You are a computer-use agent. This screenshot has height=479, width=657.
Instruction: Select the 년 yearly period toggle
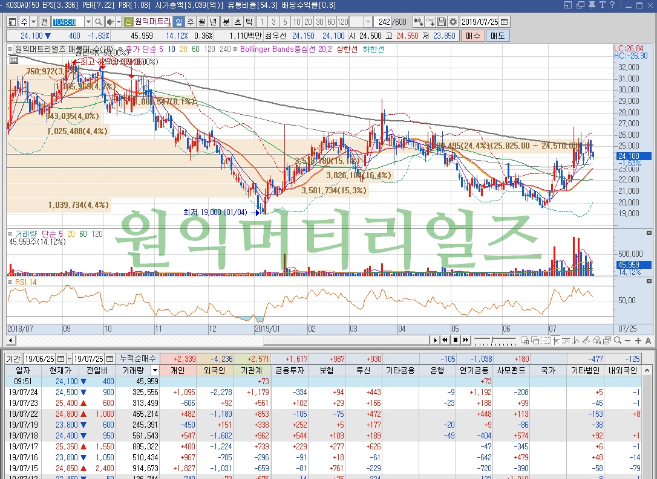tap(214, 22)
